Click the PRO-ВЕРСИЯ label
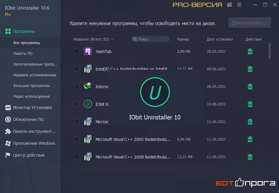 click(x=197, y=5)
